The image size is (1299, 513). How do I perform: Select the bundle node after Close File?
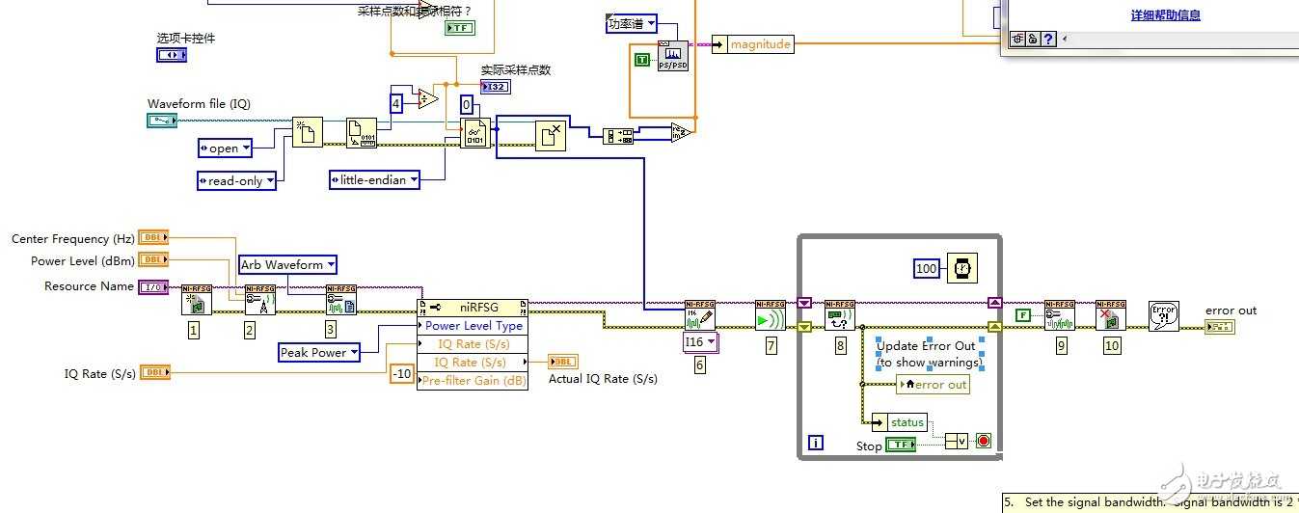(x=617, y=136)
